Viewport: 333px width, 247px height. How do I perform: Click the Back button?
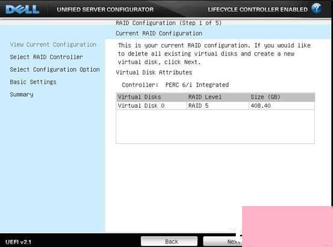click(x=169, y=242)
